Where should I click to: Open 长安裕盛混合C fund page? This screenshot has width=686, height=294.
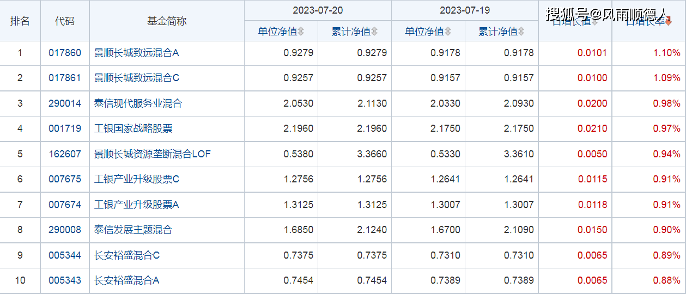(127, 255)
